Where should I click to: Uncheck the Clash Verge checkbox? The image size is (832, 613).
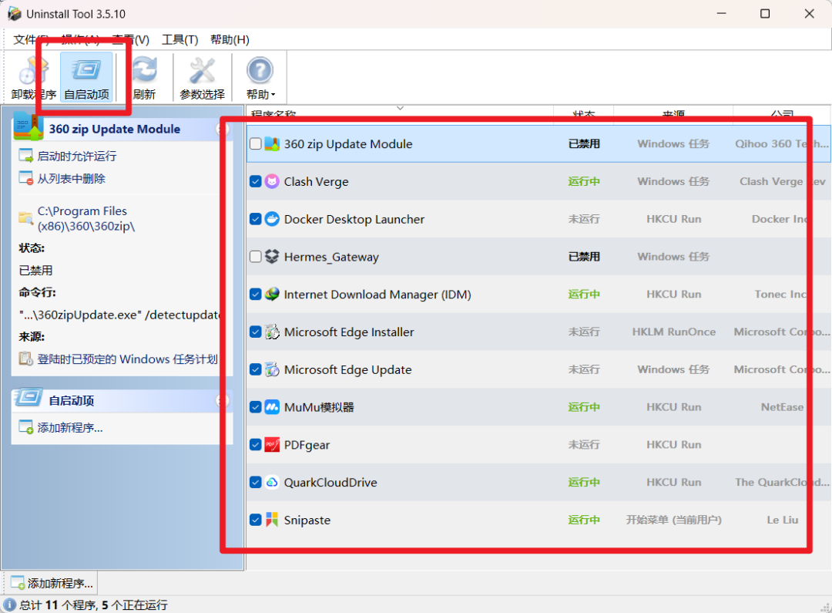coord(255,182)
